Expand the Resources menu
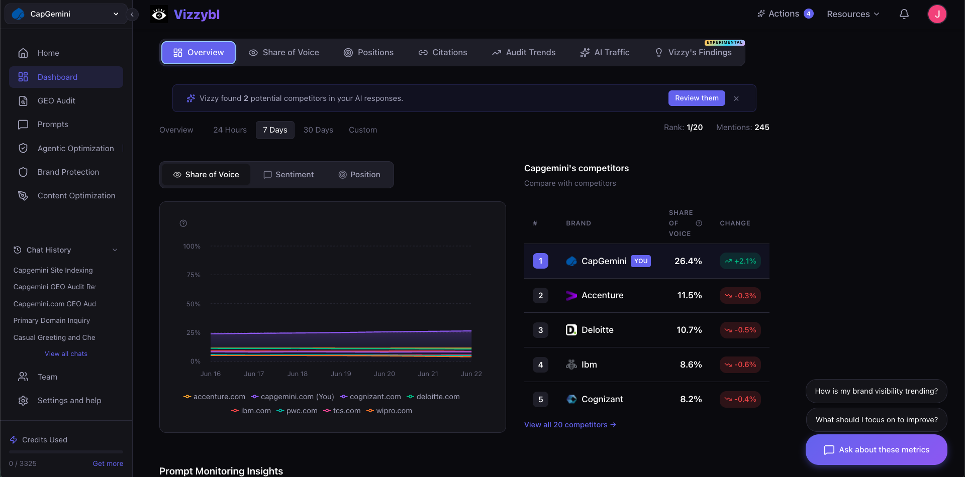Viewport: 965px width, 477px height. pyautogui.click(x=853, y=14)
